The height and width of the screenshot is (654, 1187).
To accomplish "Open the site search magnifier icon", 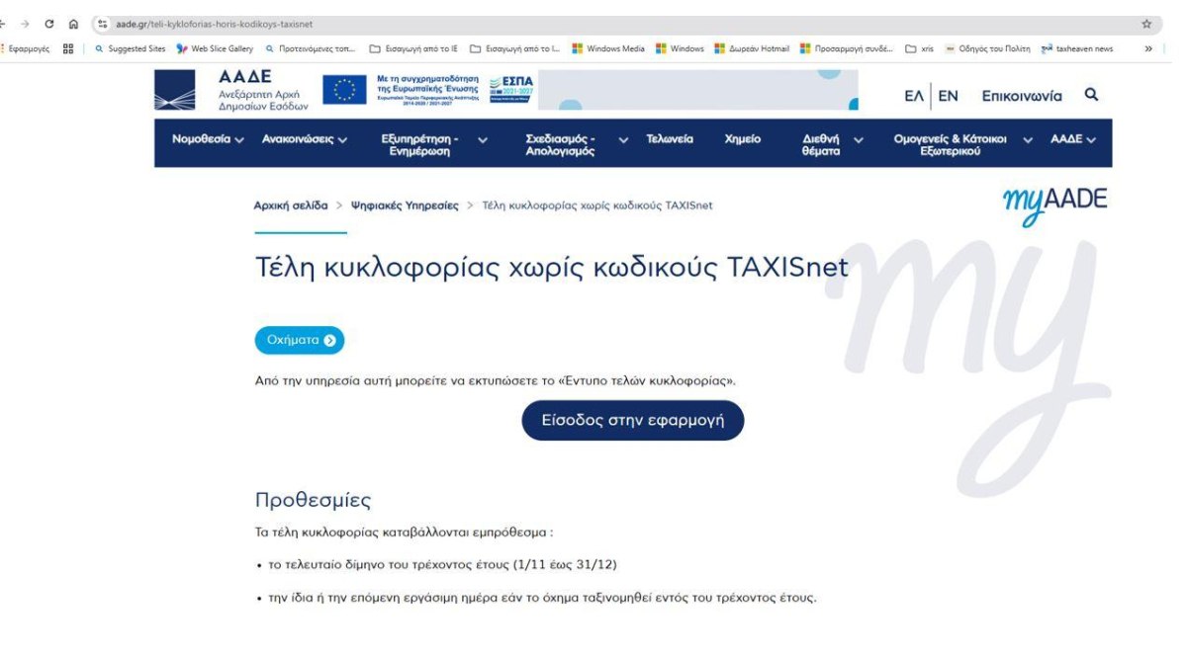I will click(x=1091, y=96).
